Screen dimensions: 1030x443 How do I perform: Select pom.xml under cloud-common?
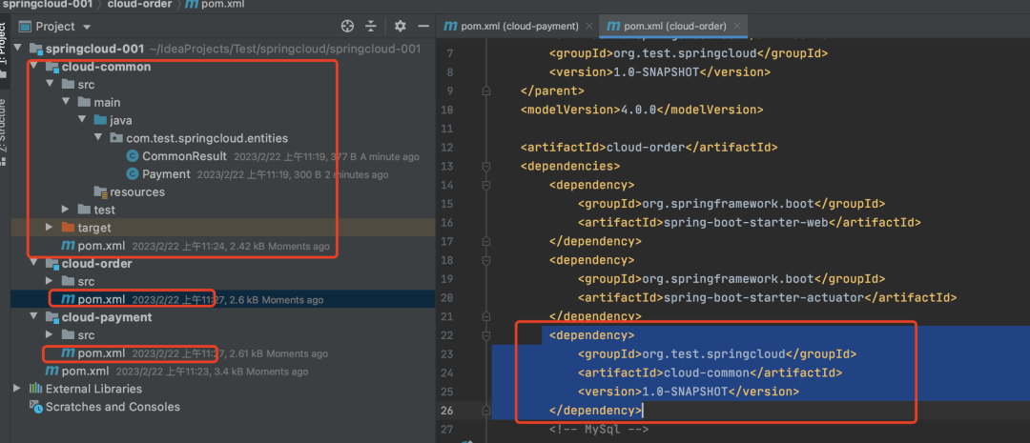[x=101, y=246]
